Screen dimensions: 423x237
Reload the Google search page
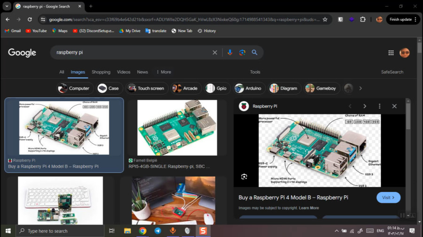(x=30, y=19)
